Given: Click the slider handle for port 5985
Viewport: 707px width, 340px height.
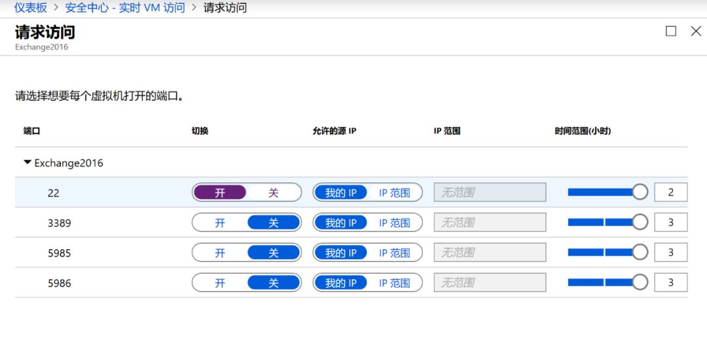Looking at the screenshot, I should (x=640, y=252).
